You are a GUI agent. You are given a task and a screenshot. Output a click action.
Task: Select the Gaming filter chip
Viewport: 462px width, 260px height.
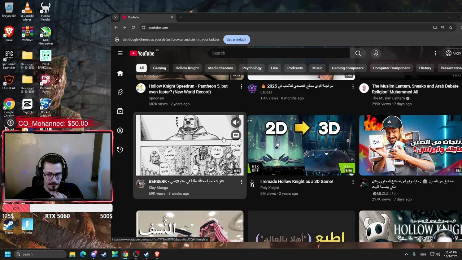(160, 68)
